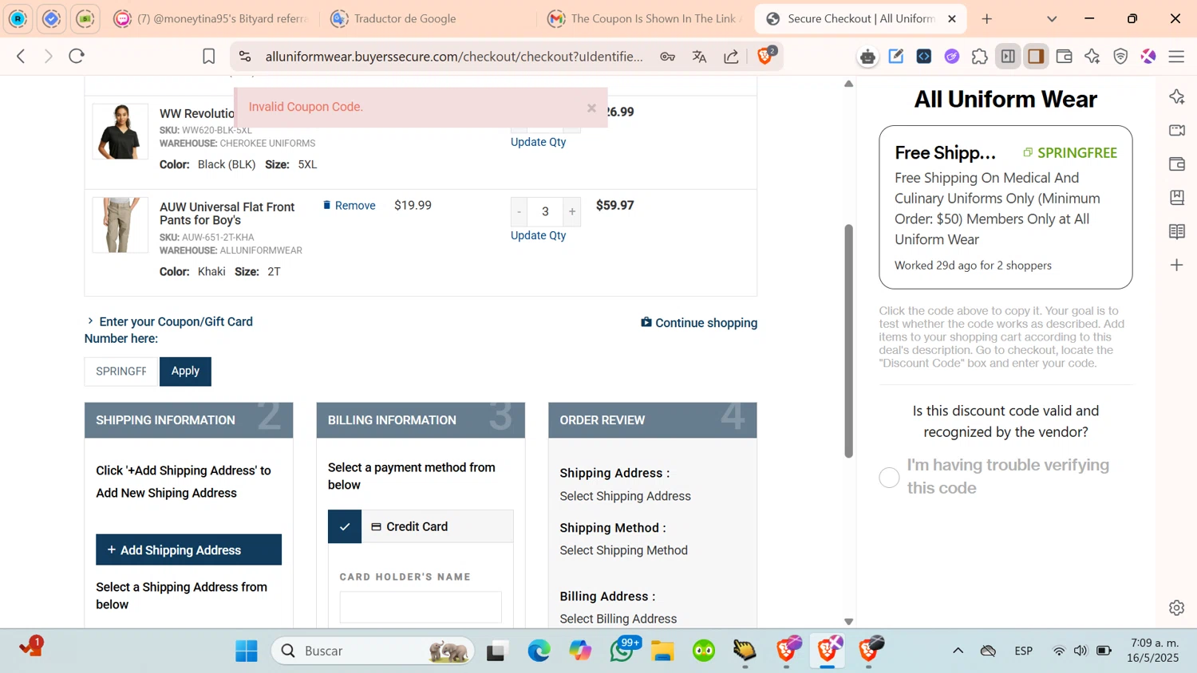Open WhatsApp from the taskbar
Screen dimensions: 1197x673
622,651
